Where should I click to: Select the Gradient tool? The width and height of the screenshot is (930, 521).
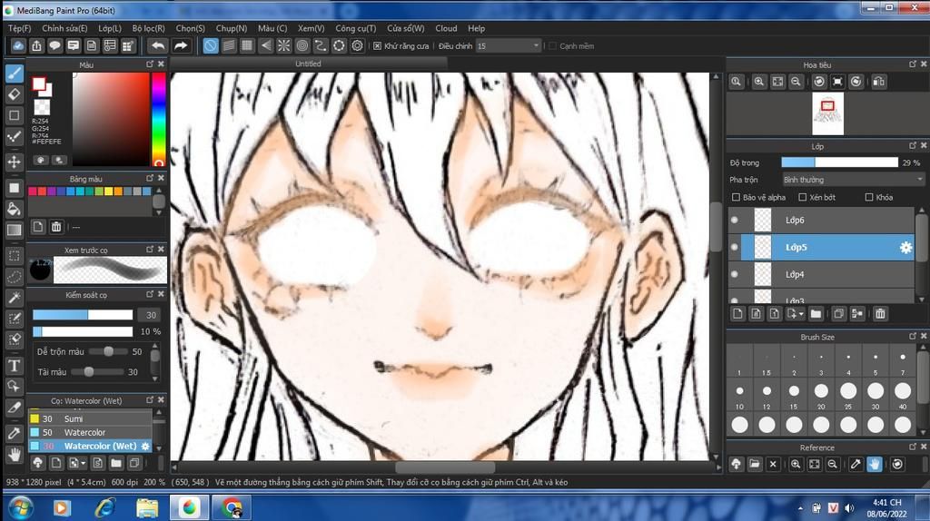pos(15,231)
